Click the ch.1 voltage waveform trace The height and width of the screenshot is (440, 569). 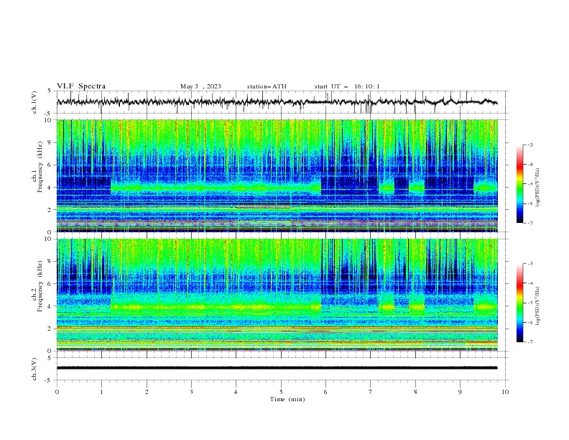point(277,102)
